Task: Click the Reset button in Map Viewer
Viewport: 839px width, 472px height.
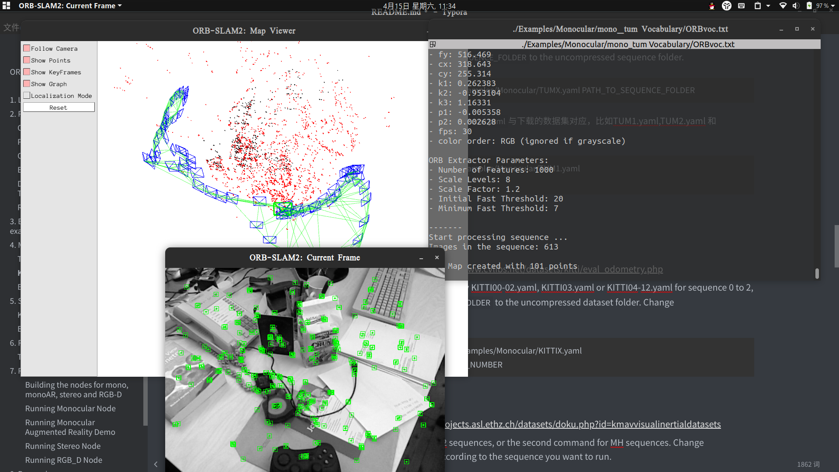Action: 59,108
